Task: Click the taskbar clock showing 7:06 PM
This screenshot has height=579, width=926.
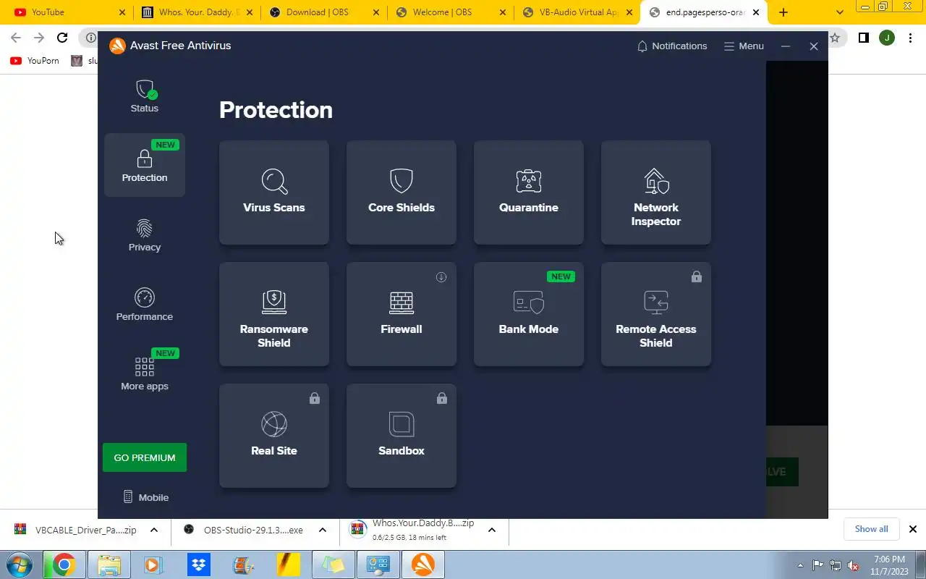Action: click(889, 565)
